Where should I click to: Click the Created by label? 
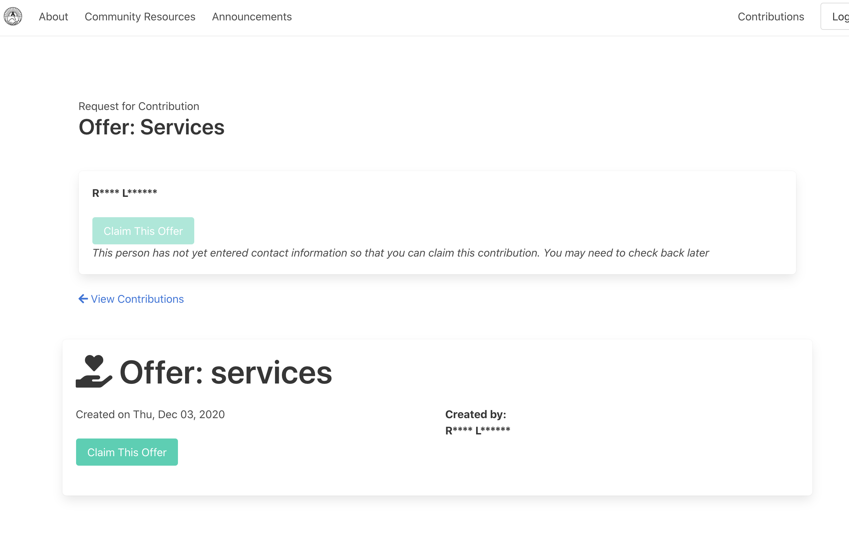coord(475,414)
